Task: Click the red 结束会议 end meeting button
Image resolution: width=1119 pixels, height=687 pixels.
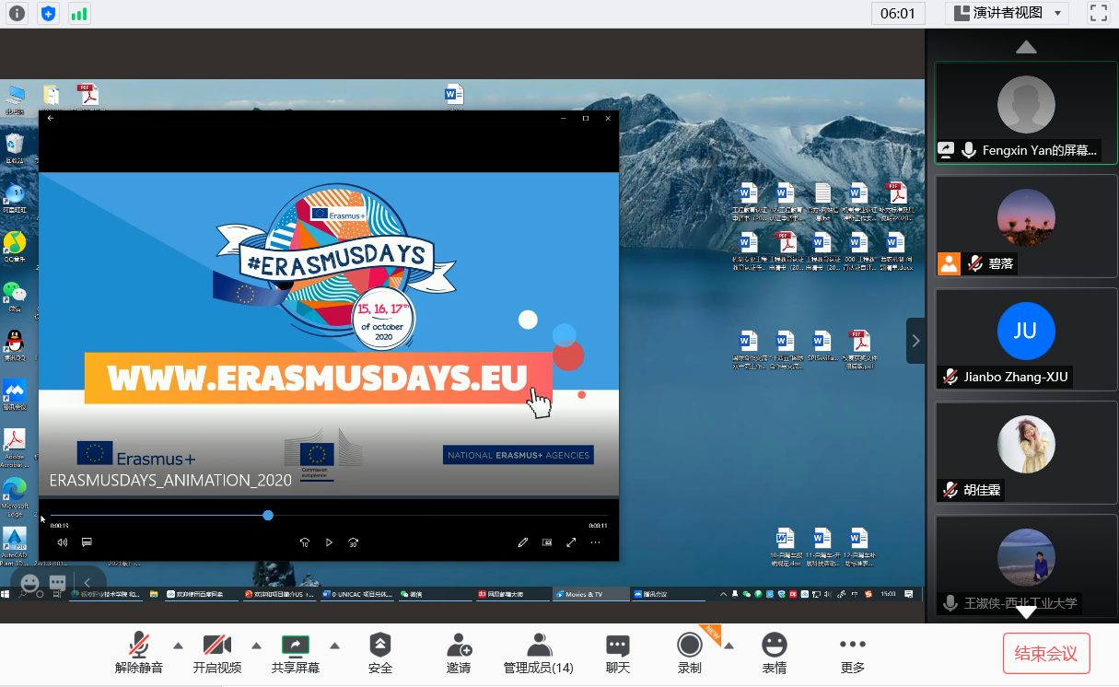Action: point(1046,654)
